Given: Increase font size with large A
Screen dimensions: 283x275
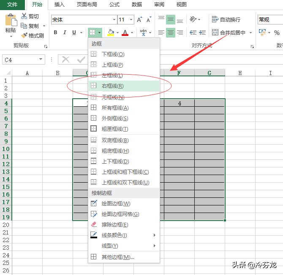Looking at the screenshot, I should pos(139,19).
